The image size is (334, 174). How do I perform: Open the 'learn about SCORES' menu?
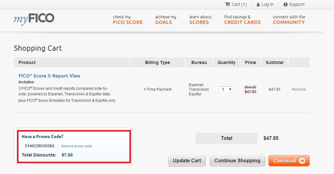(200, 20)
